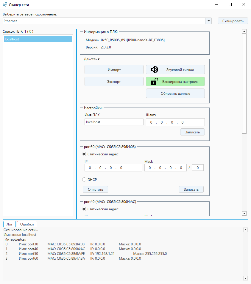Viewport: 251px width, 284px height.
Task: Click Записать in the Настройки section
Action: click(192, 132)
